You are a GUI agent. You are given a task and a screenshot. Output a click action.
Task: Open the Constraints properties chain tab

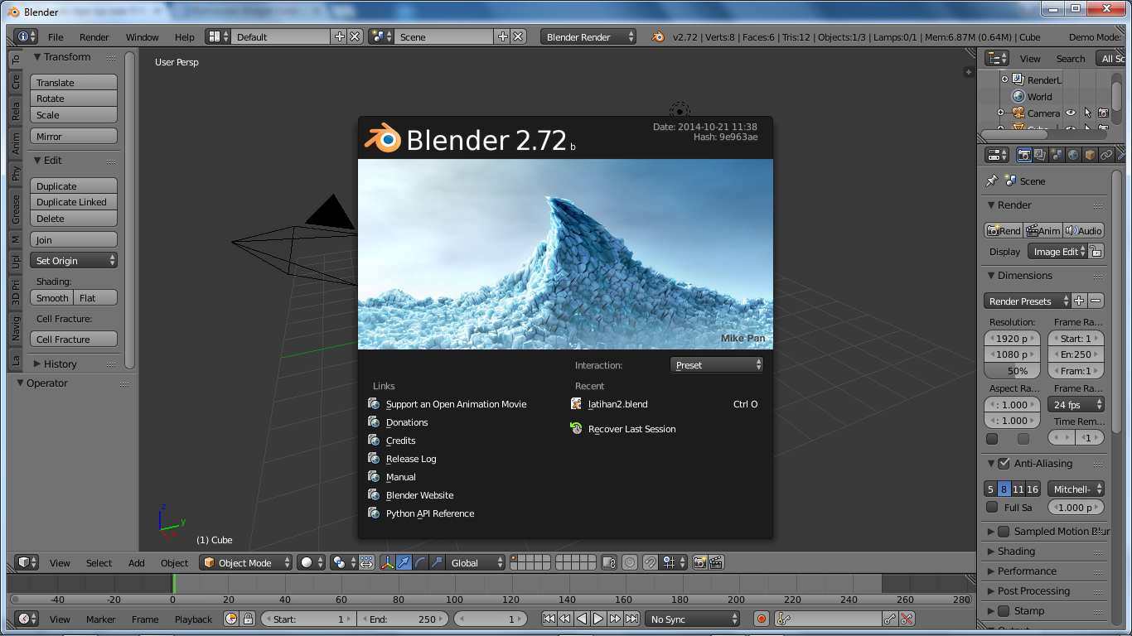[x=1106, y=155]
